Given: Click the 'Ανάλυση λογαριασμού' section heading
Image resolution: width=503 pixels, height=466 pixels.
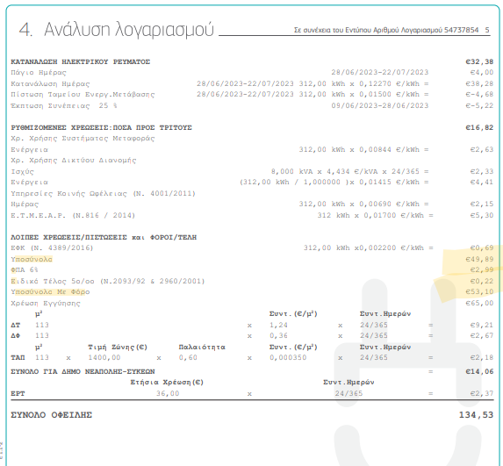Looking at the screenshot, I should point(129,30).
